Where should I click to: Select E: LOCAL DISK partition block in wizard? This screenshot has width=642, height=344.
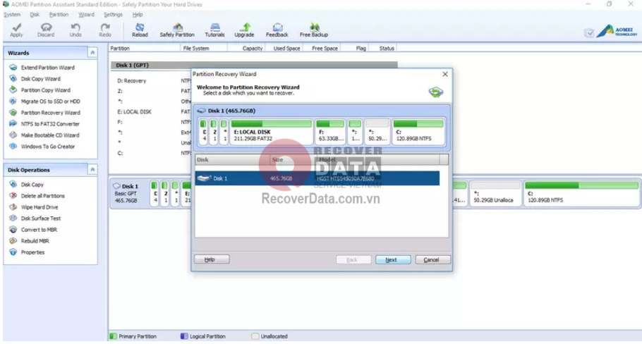[x=271, y=131]
